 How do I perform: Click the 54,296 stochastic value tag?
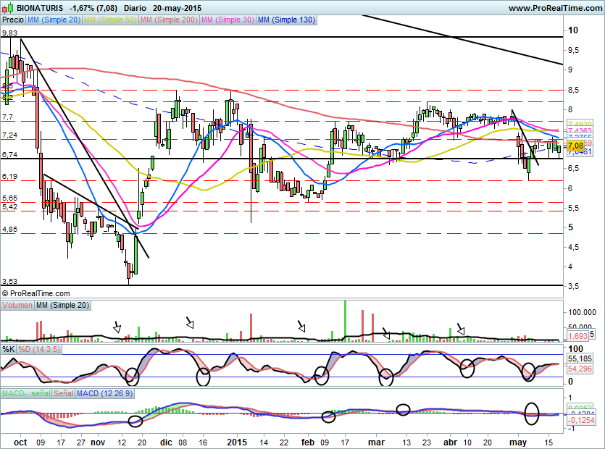(580, 369)
